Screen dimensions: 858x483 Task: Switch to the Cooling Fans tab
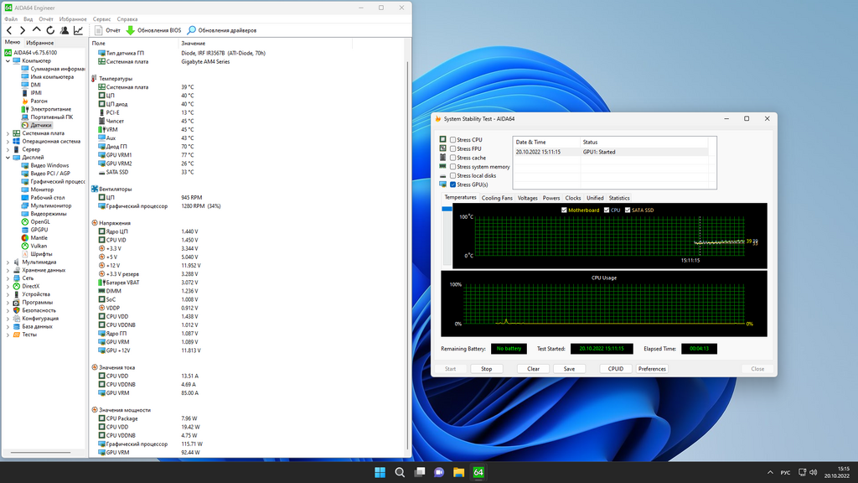497,198
